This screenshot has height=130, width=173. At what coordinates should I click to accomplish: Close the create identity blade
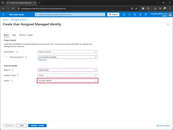tap(168, 24)
